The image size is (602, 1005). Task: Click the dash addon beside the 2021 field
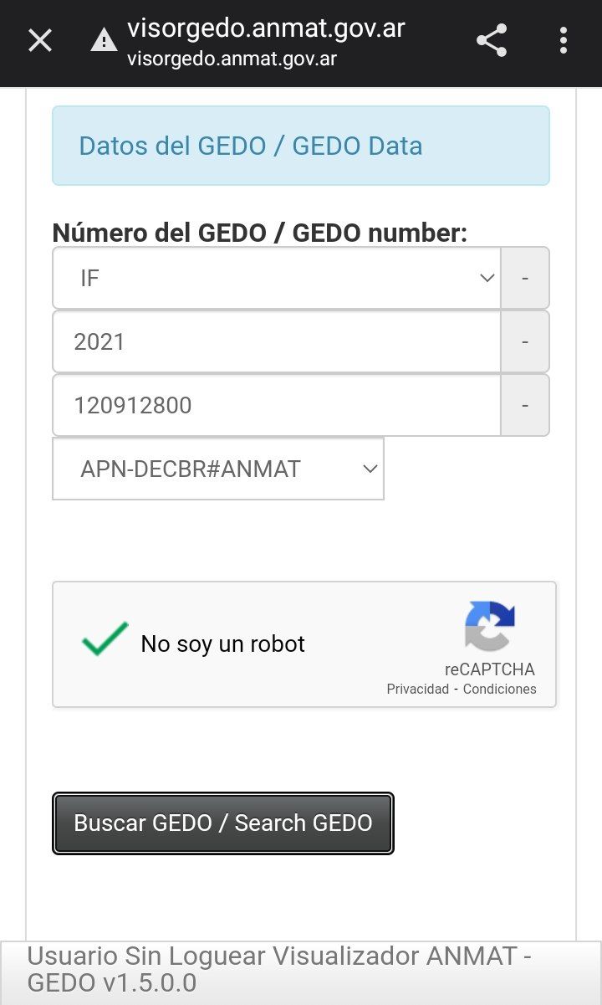pos(525,341)
